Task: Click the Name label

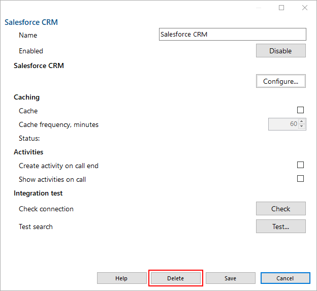Action: 28,35
